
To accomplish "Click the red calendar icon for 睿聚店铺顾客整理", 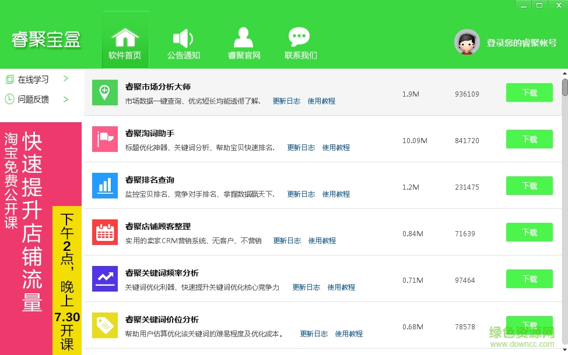I will [x=105, y=232].
